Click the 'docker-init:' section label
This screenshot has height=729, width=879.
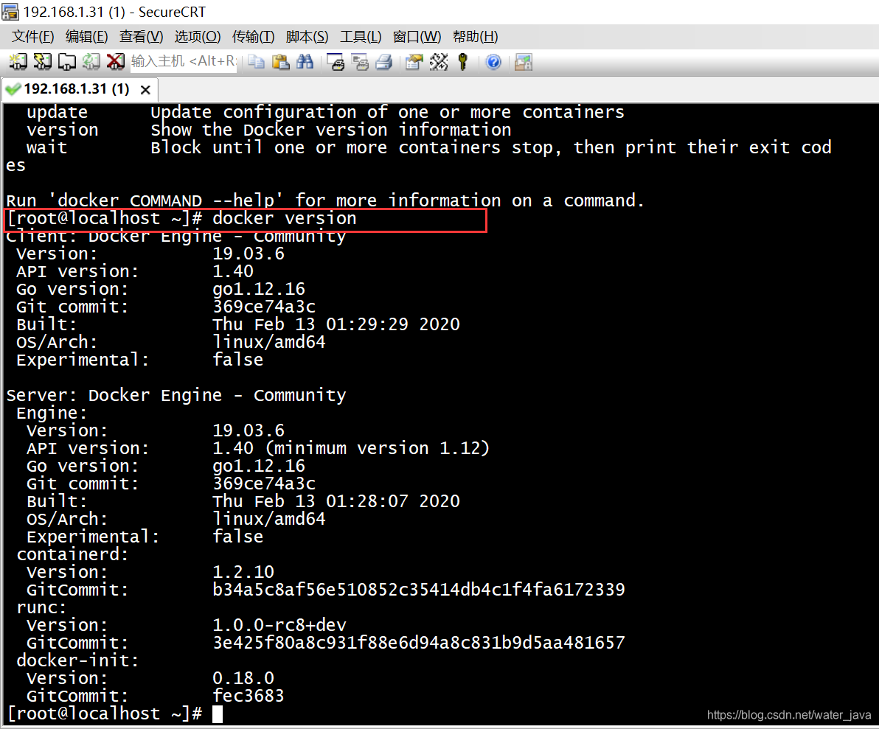pos(77,660)
